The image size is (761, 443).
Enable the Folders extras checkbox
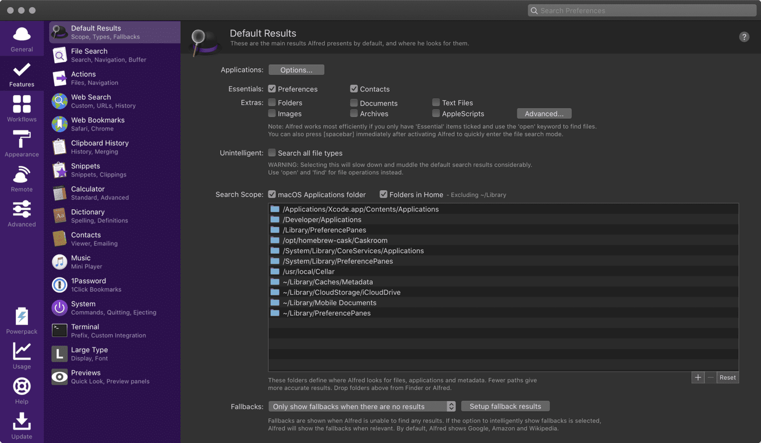click(x=272, y=102)
